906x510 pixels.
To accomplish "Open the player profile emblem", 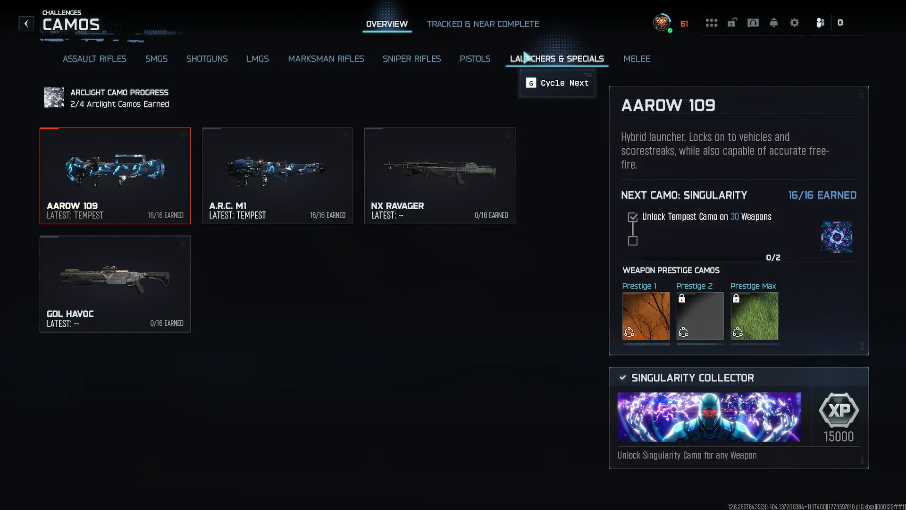I will click(662, 23).
